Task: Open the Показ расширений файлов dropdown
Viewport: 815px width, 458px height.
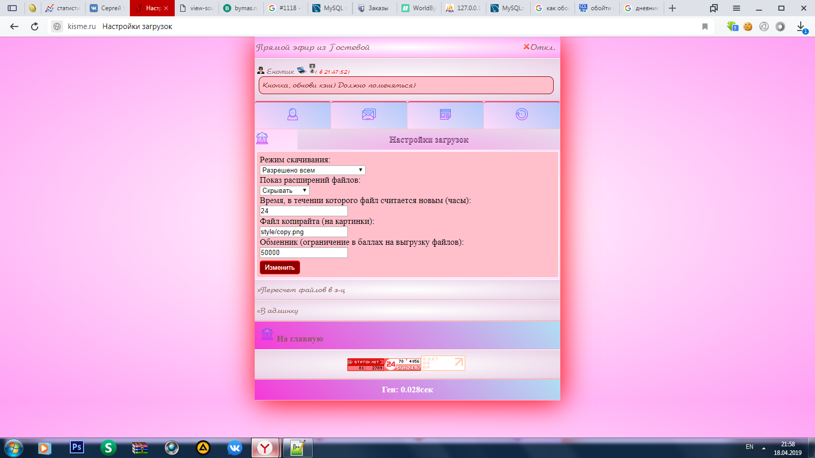Action: [284, 190]
